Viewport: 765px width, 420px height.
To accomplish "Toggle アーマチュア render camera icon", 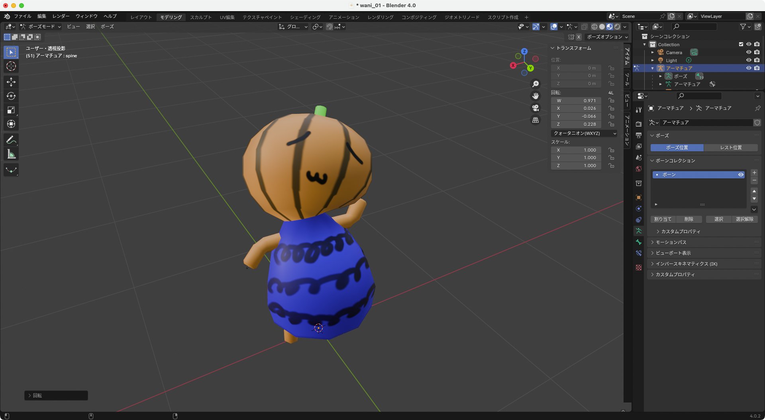I will click(x=757, y=68).
